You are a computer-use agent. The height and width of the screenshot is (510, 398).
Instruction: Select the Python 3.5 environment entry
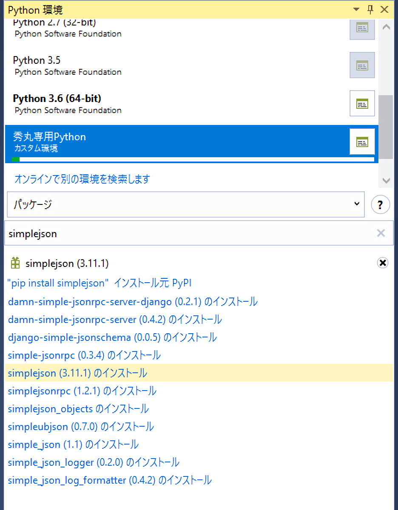[37, 61]
